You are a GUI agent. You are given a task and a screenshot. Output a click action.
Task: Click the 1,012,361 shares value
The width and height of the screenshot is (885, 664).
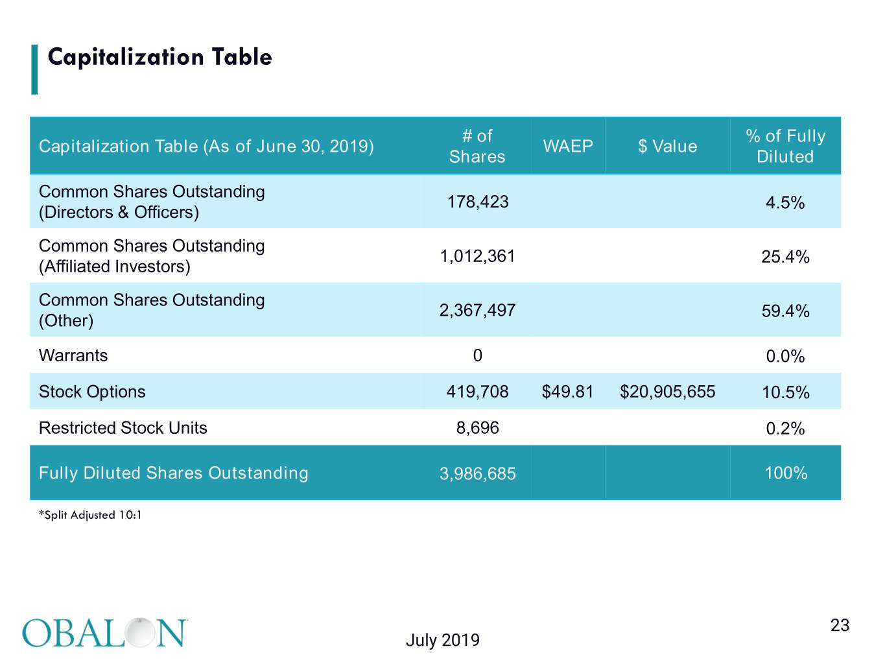click(x=478, y=256)
